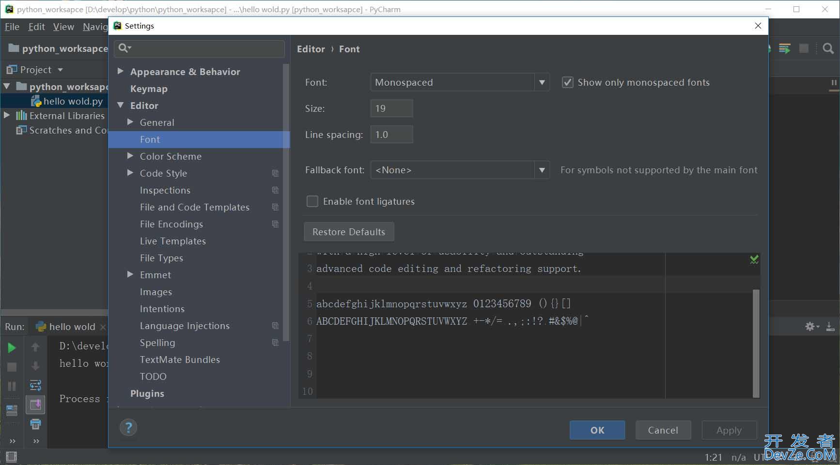Close the Settings dialog
Screen dimensions: 840x465
pyautogui.click(x=758, y=26)
